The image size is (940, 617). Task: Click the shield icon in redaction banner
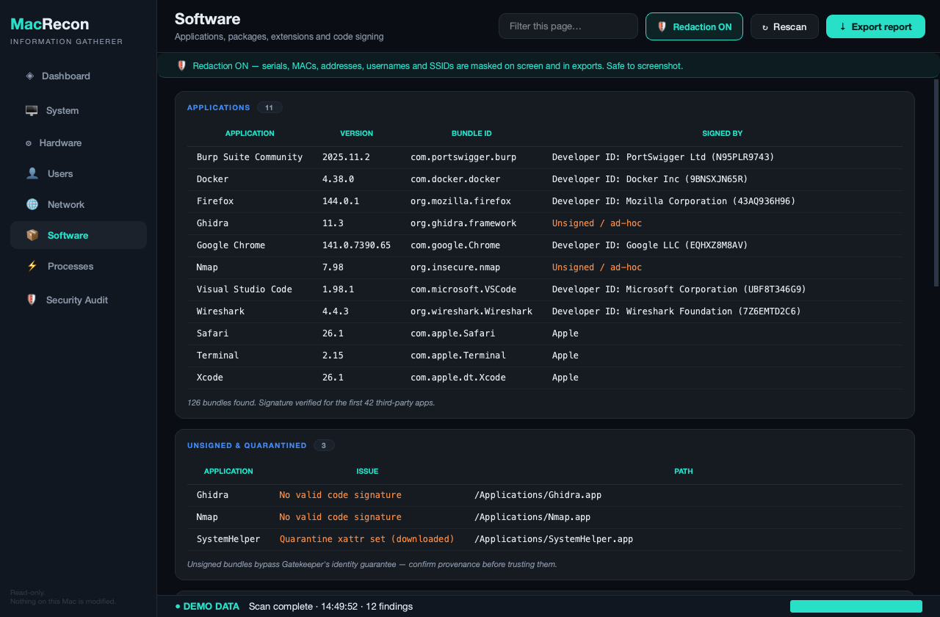(182, 65)
